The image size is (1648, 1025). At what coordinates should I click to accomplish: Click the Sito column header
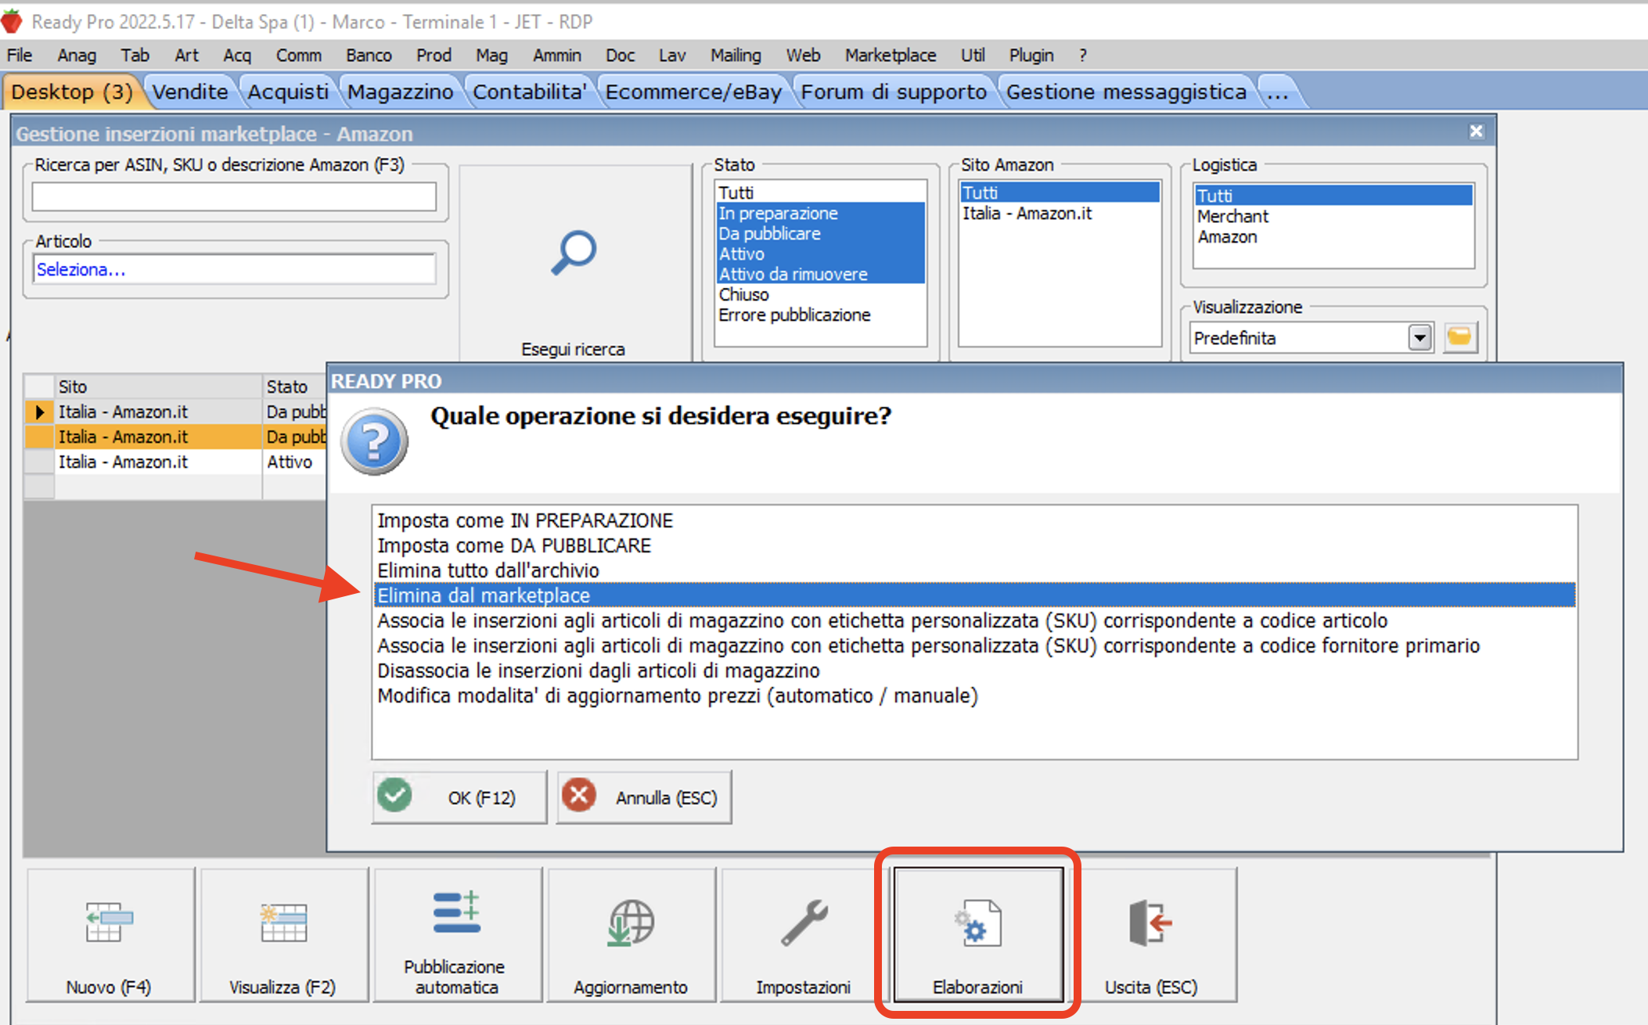pos(157,387)
